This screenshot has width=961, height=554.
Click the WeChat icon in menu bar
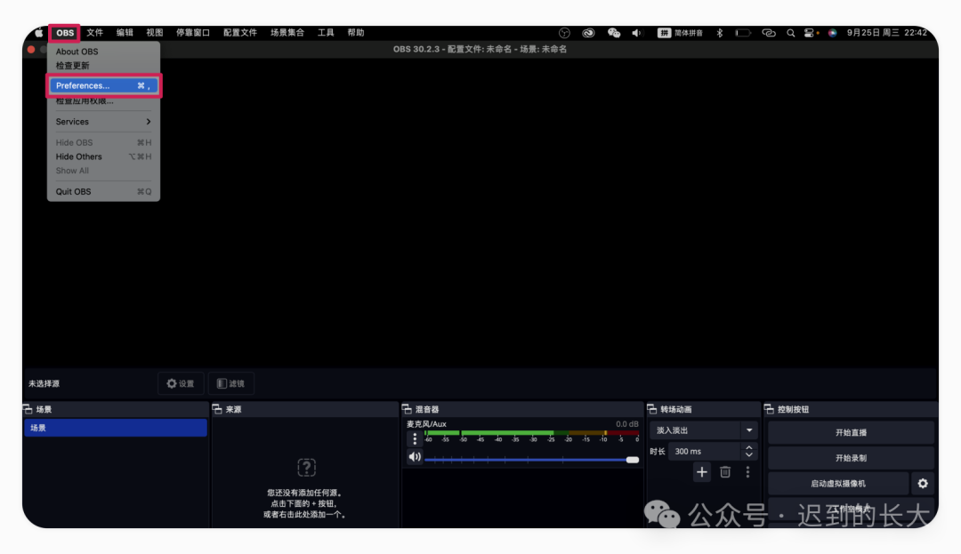(x=614, y=33)
